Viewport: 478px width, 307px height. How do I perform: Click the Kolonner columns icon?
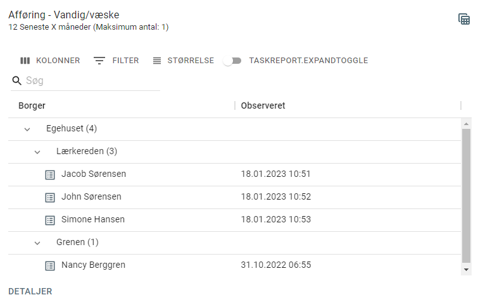(x=25, y=61)
